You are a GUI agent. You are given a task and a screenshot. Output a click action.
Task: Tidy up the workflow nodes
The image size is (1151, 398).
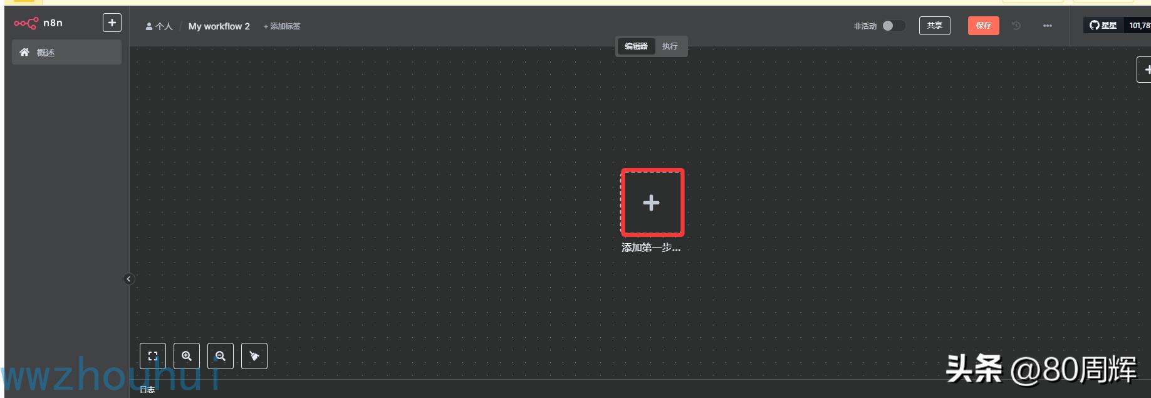click(x=254, y=356)
